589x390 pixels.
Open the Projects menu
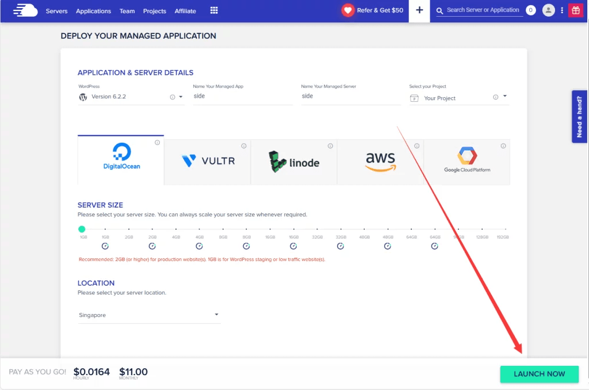(x=154, y=11)
